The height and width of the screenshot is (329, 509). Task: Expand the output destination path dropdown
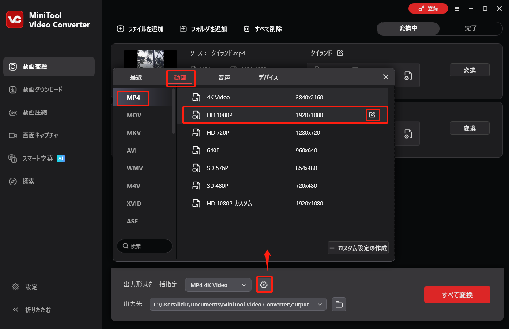(x=320, y=304)
